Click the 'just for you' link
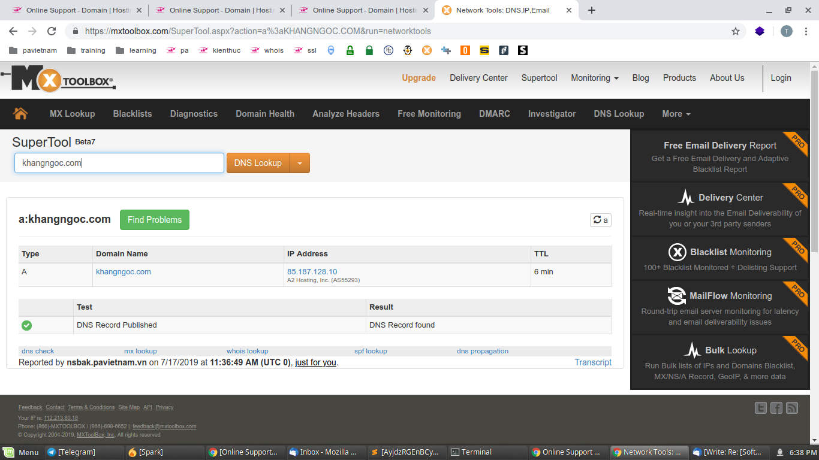 click(x=316, y=362)
